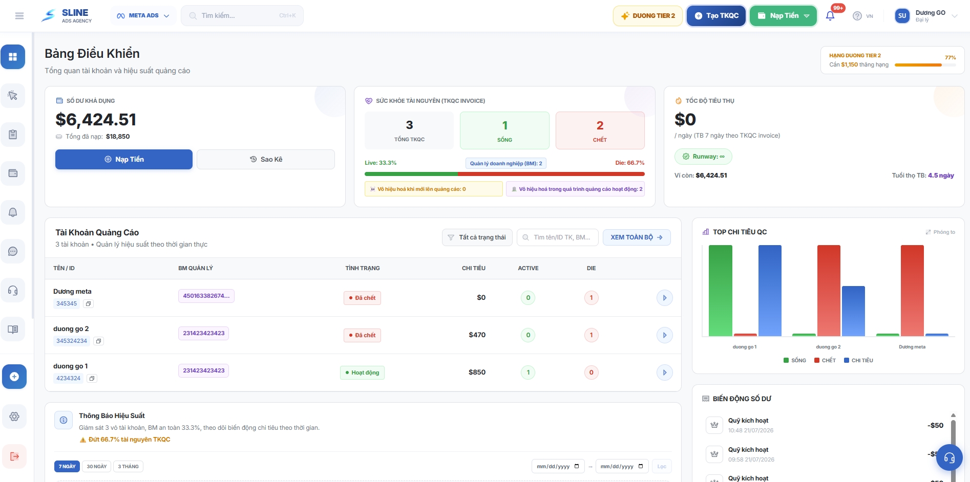This screenshot has width=970, height=482.
Task: Click the Sao Kê button
Action: (x=266, y=159)
